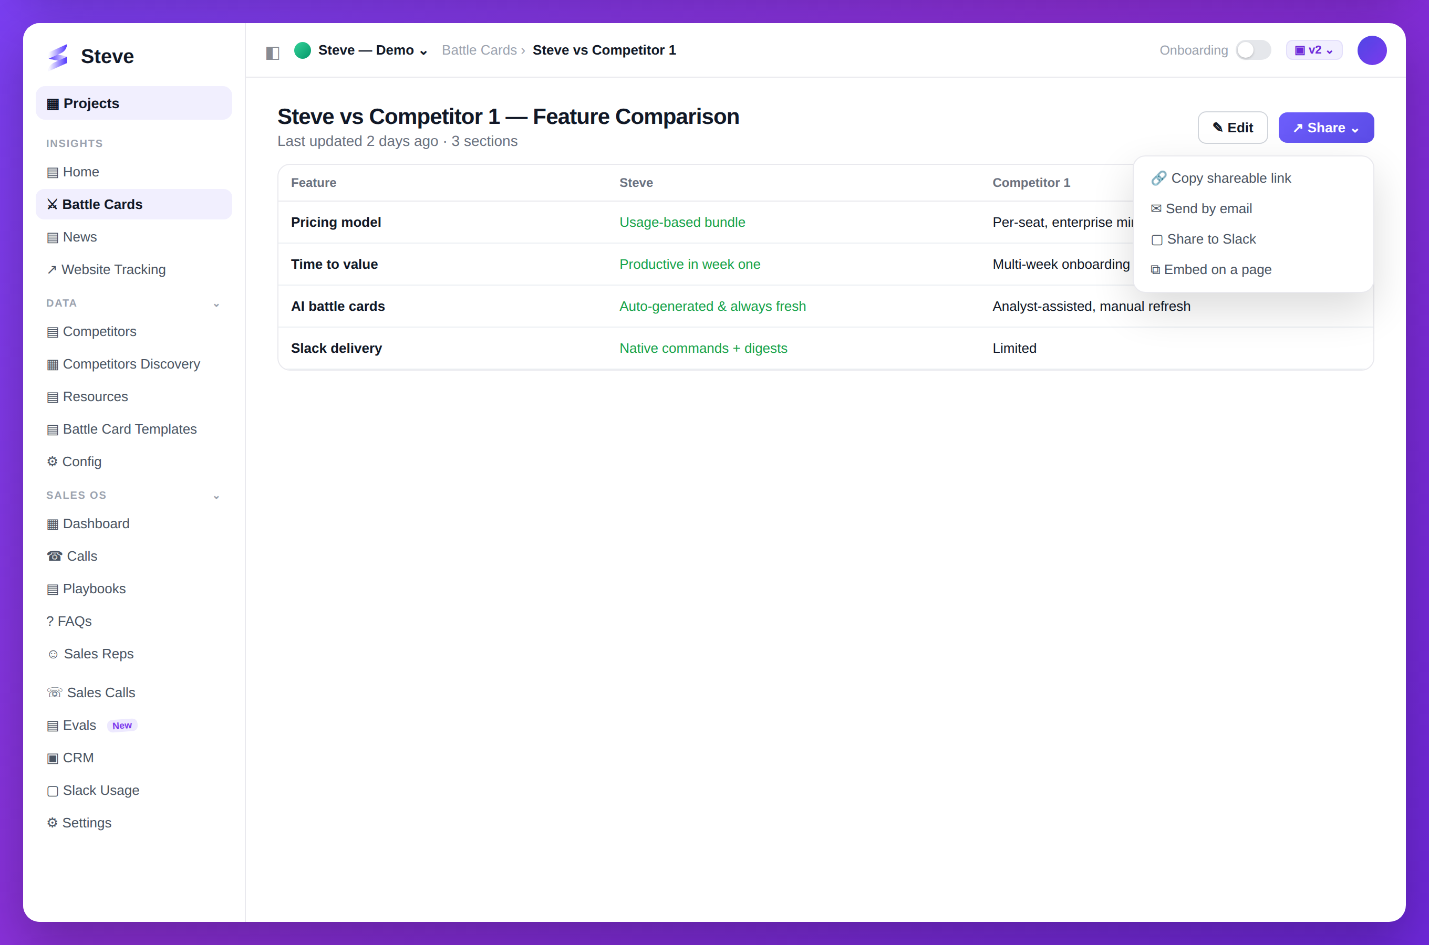Viewport: 1429px width, 945px height.
Task: Click the Slack Usage square icon
Action: [53, 791]
